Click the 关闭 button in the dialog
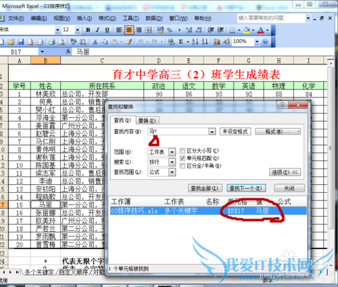The height and width of the screenshot is (287, 338). tap(289, 188)
